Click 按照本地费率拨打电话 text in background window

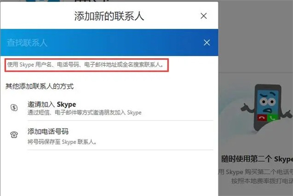pyautogui.click(x=262, y=181)
